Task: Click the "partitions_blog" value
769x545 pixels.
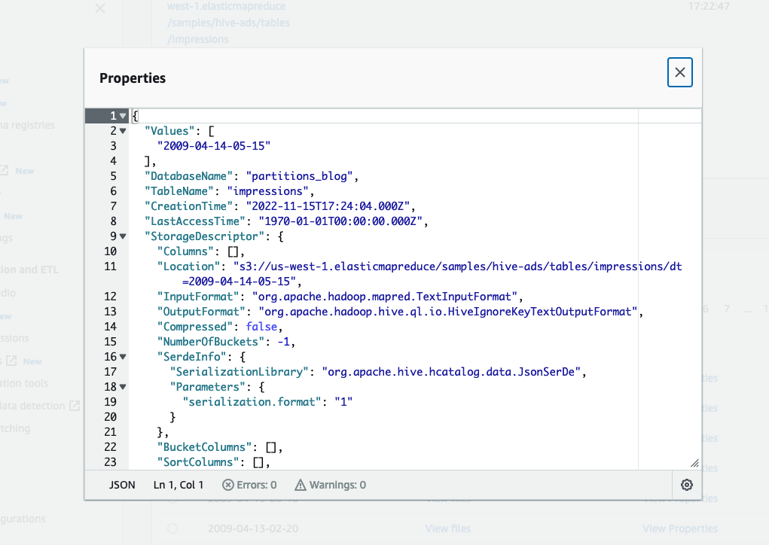Action: (299, 176)
